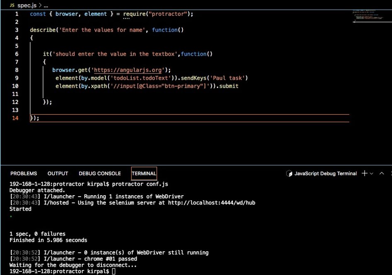This screenshot has height=275, width=392.
Task: Click the 'Paul task' string
Action: click(x=227, y=78)
